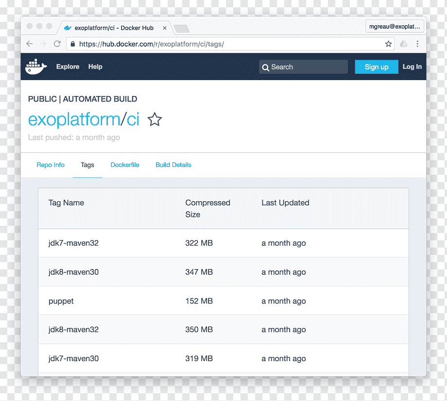This screenshot has height=401, width=447.
Task: Click the 347 MB size value
Action: coord(199,272)
